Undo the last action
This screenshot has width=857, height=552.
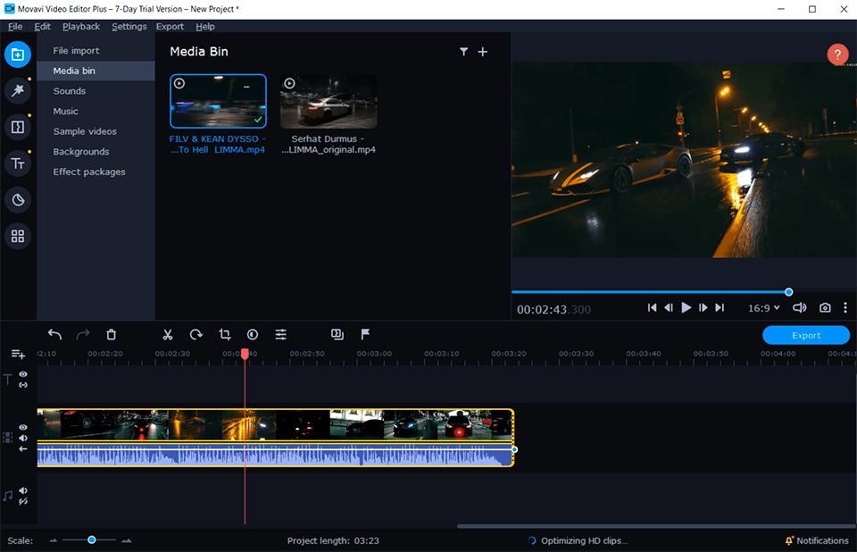pyautogui.click(x=54, y=334)
